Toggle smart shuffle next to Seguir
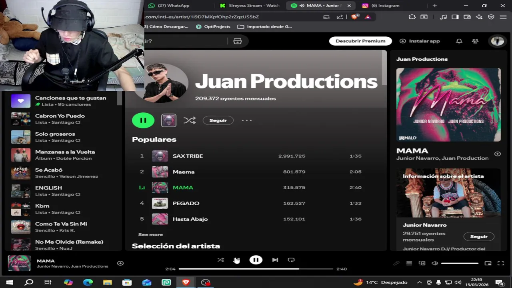Screen dimensions: 512x288 (x=190, y=120)
